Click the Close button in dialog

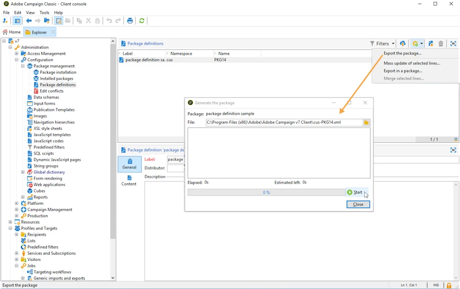[358, 204]
